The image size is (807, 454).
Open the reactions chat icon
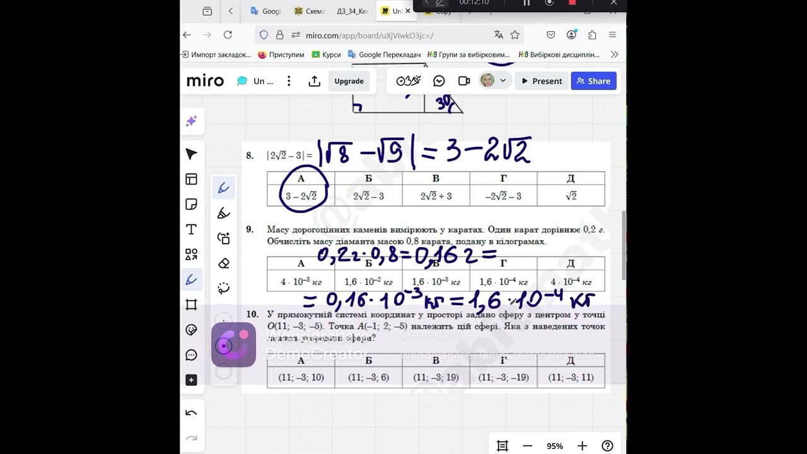tap(439, 81)
